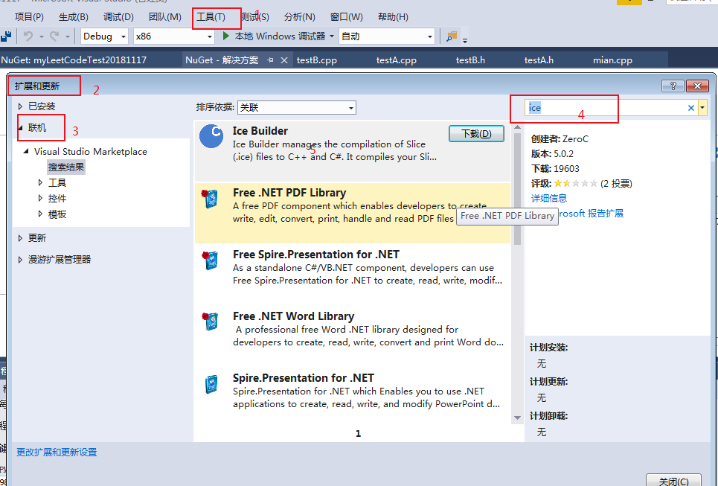The height and width of the screenshot is (486, 718).
Task: Open the 帮助(H) menu
Action: (393, 17)
